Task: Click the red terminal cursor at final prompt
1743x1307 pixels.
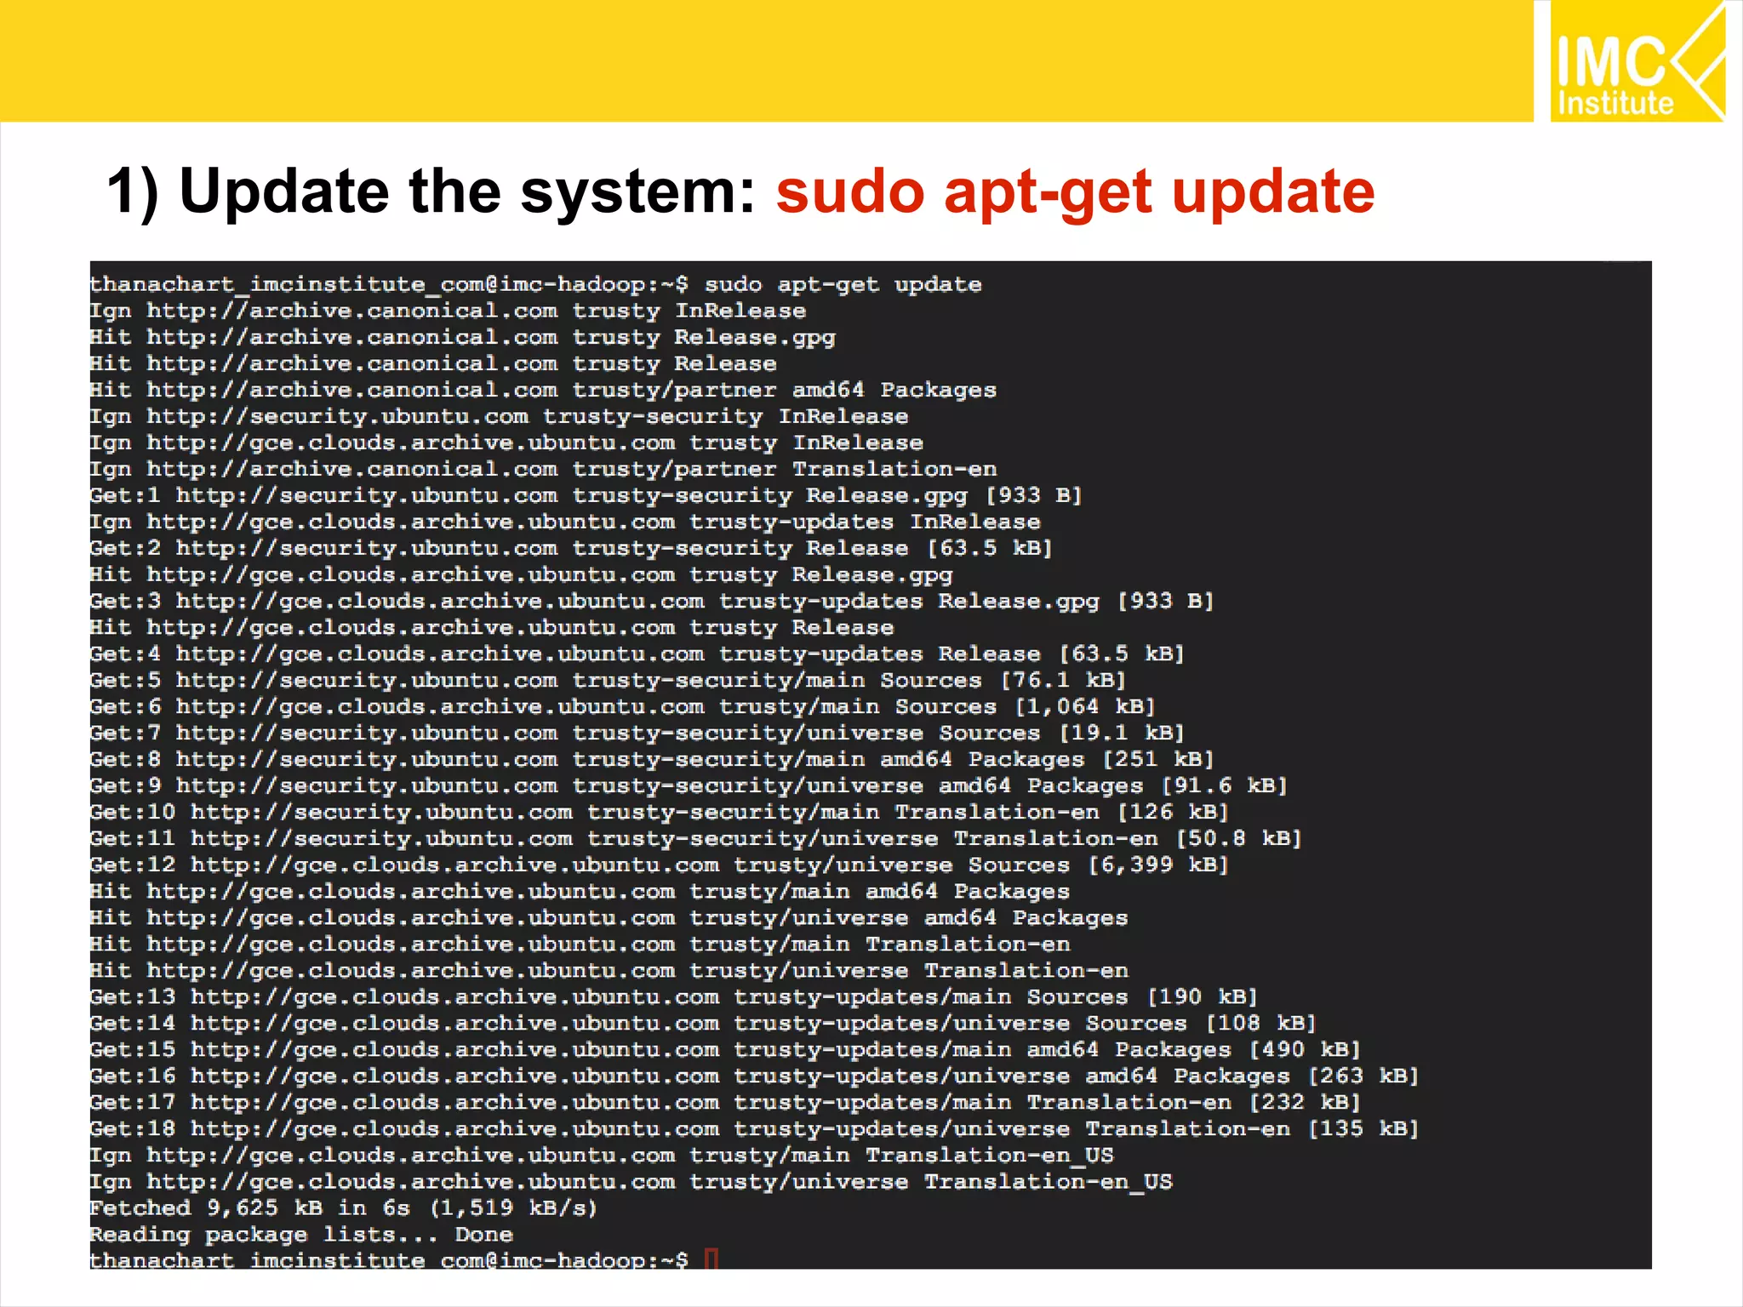Action: [x=712, y=1258]
